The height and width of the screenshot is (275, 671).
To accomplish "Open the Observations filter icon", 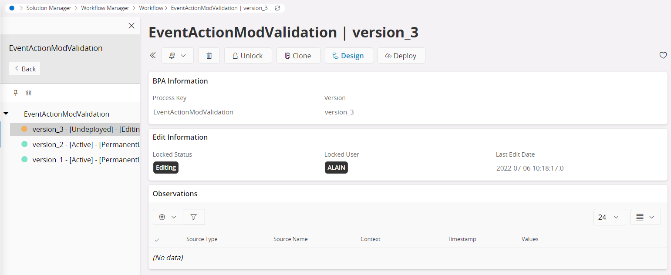I will [194, 217].
